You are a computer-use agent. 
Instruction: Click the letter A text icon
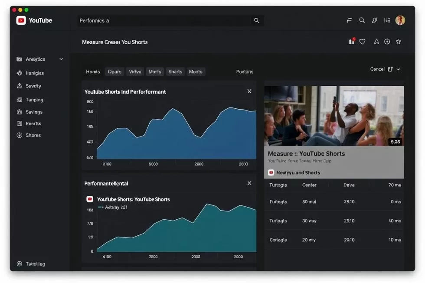point(376,42)
